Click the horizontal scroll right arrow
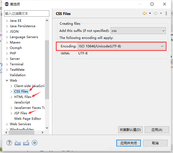173x153 pixels. (43, 132)
